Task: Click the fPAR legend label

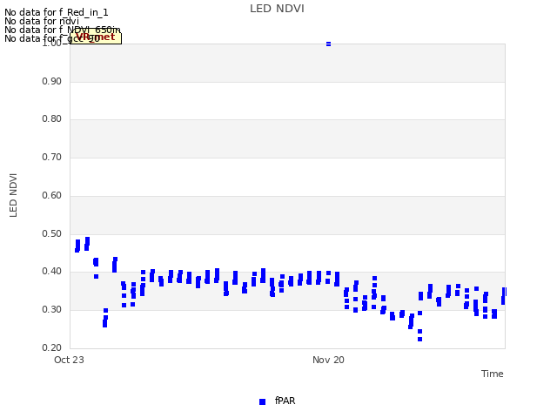Action: (x=285, y=401)
